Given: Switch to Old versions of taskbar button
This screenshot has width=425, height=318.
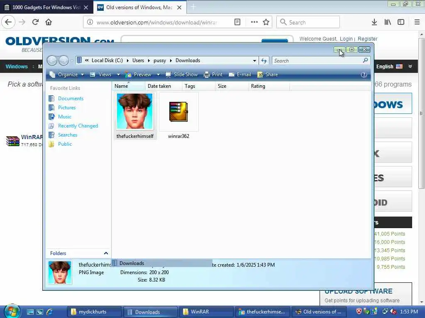Looking at the screenshot, I should [318, 312].
